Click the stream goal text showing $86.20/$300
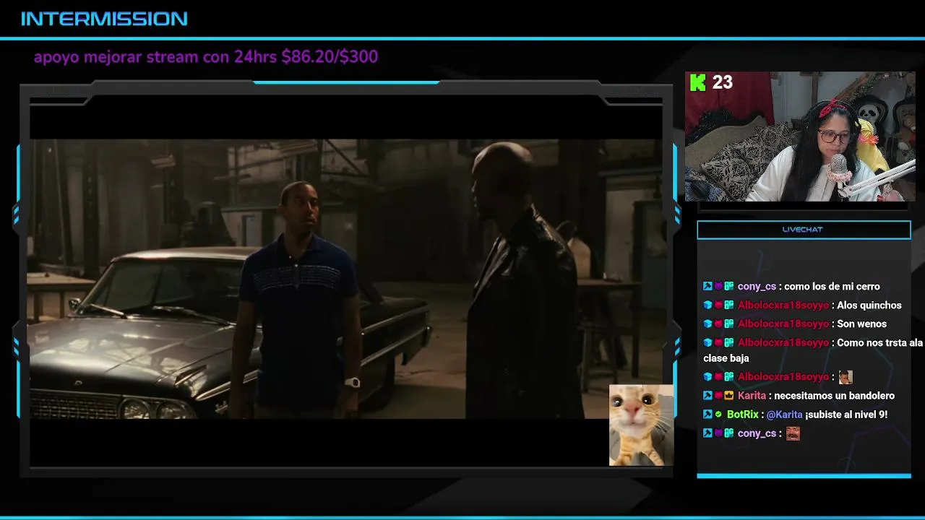925x520 pixels. click(206, 56)
